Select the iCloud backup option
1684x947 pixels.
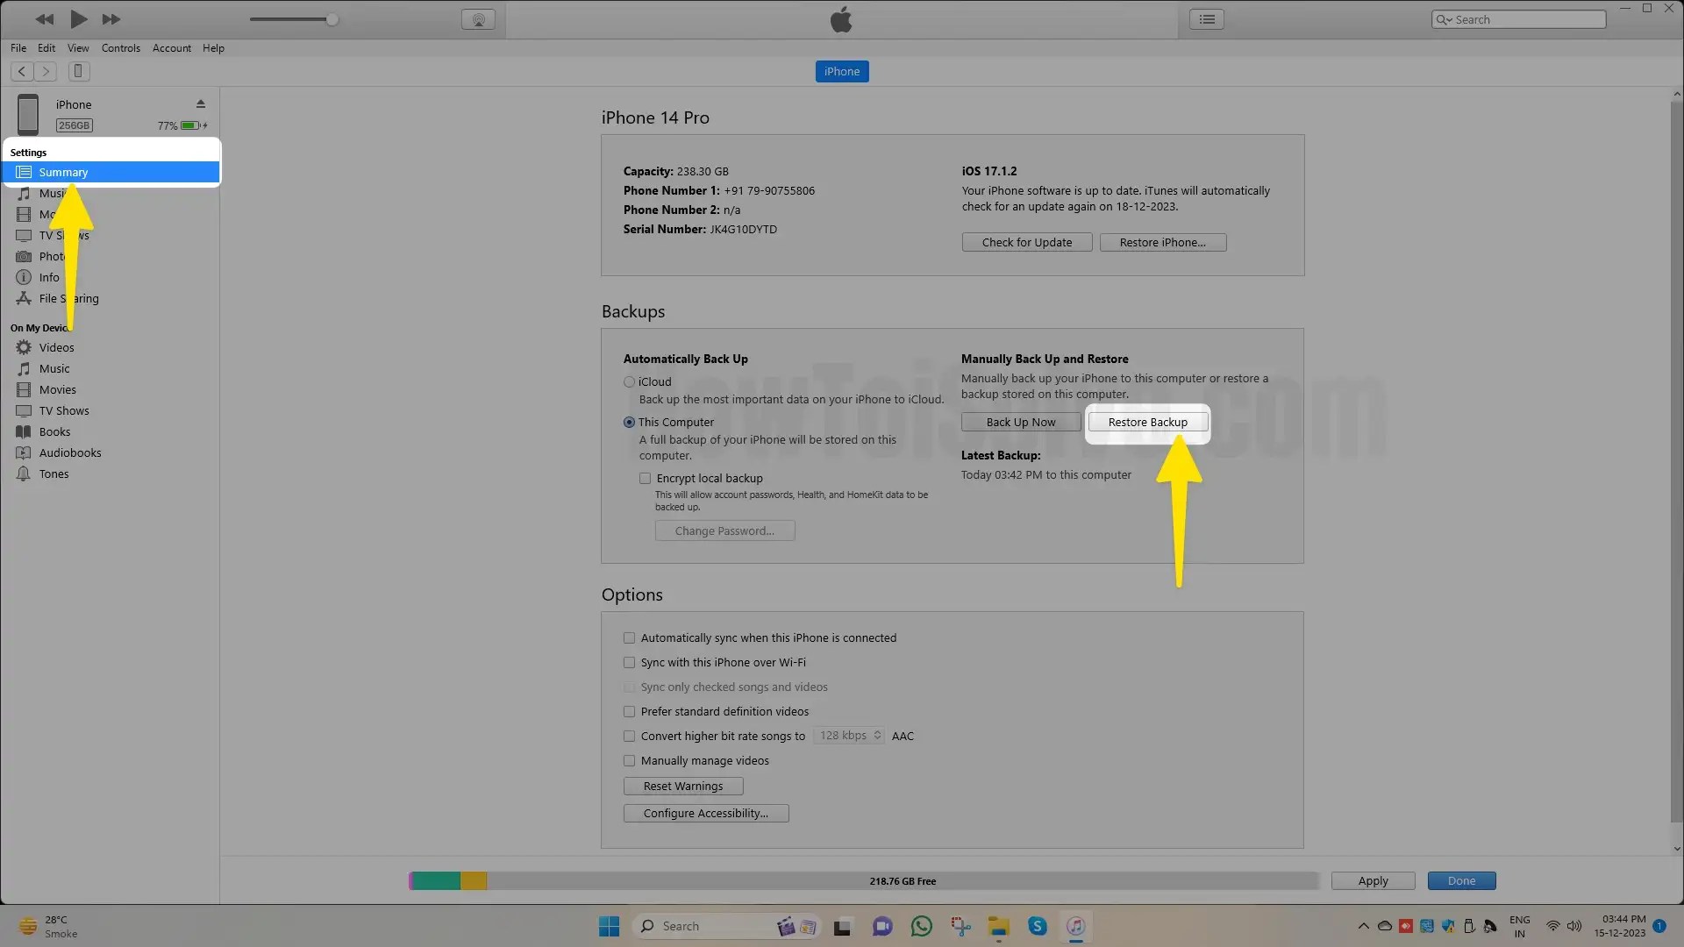pyautogui.click(x=629, y=381)
